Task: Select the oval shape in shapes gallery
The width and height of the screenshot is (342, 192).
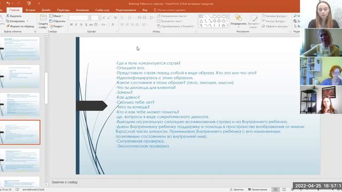Action: tap(219, 17)
